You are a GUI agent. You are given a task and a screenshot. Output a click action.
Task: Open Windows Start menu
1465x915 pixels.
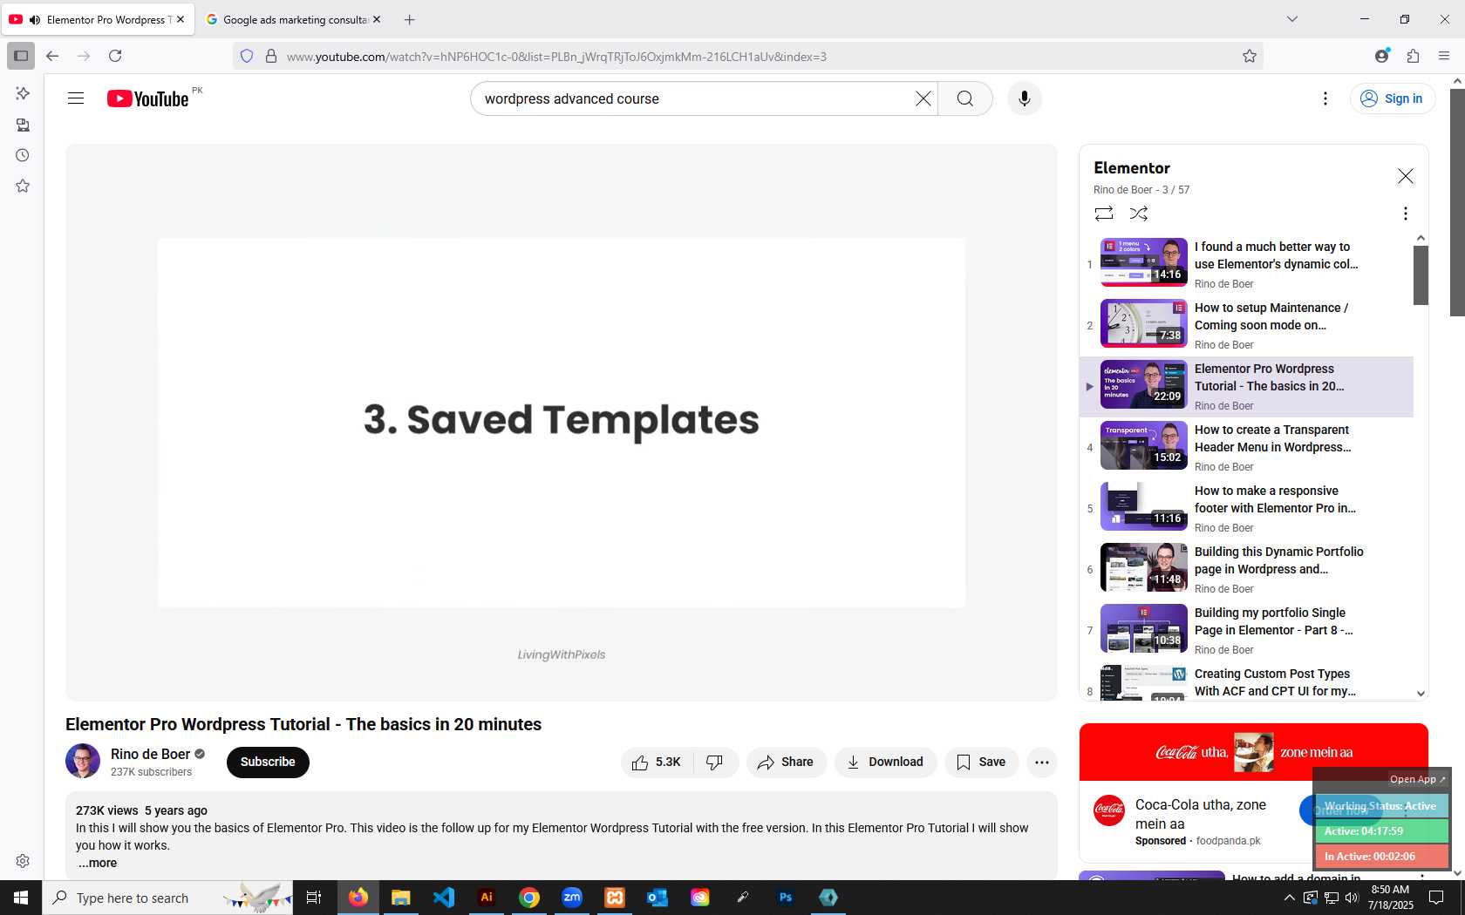[x=21, y=898]
